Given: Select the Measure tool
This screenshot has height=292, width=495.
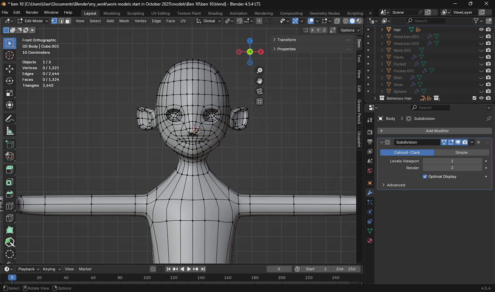Looking at the screenshot, I should 10,131.
